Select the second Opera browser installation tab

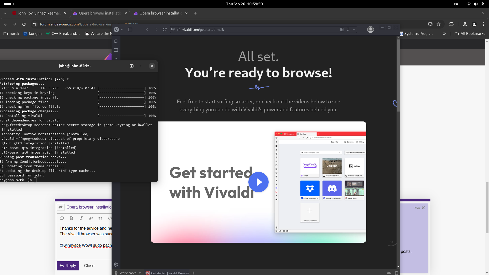(x=161, y=13)
